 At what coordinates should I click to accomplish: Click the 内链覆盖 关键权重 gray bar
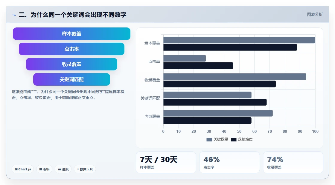218,113
